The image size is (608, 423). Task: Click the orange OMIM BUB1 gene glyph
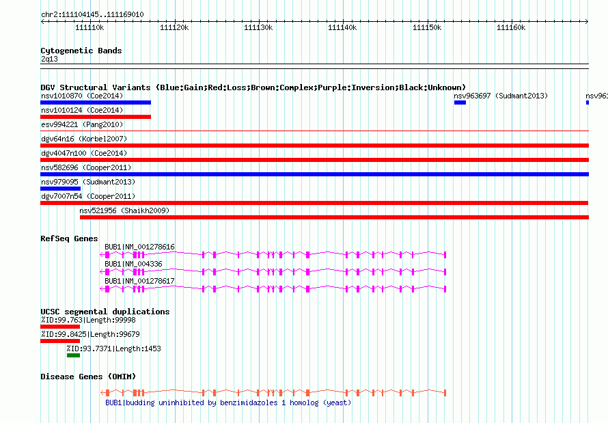[273, 393]
